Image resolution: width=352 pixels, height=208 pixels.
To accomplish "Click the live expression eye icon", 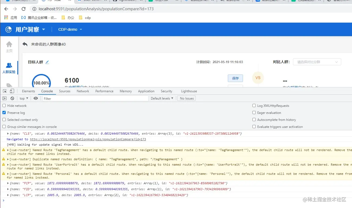I will (x=35, y=98).
